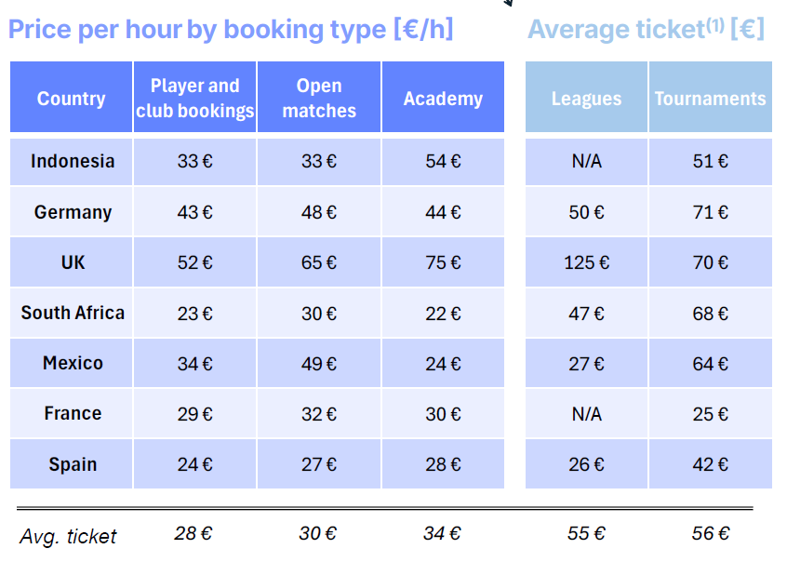The image size is (787, 562).
Task: Click the UK row label
Action: click(73, 262)
